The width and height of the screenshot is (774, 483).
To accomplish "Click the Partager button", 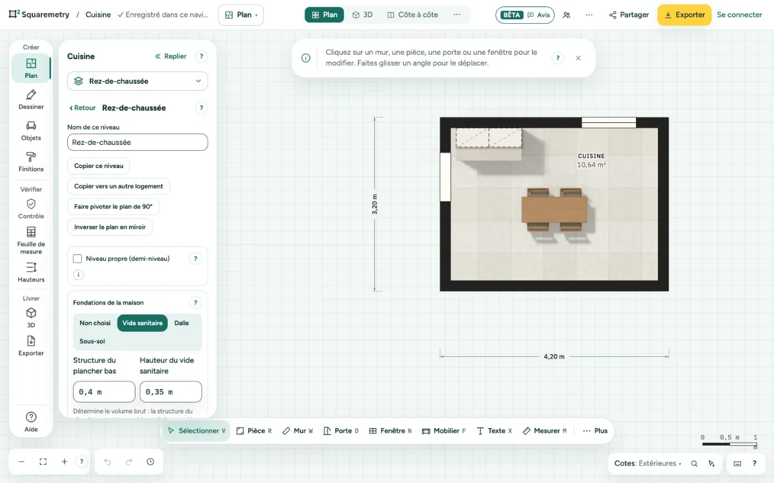I will (629, 15).
